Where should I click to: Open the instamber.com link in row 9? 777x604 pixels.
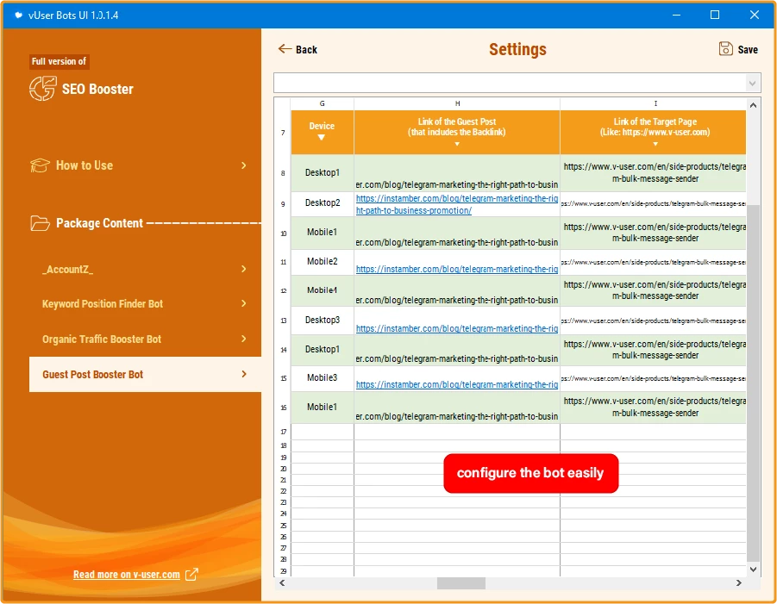pos(456,204)
